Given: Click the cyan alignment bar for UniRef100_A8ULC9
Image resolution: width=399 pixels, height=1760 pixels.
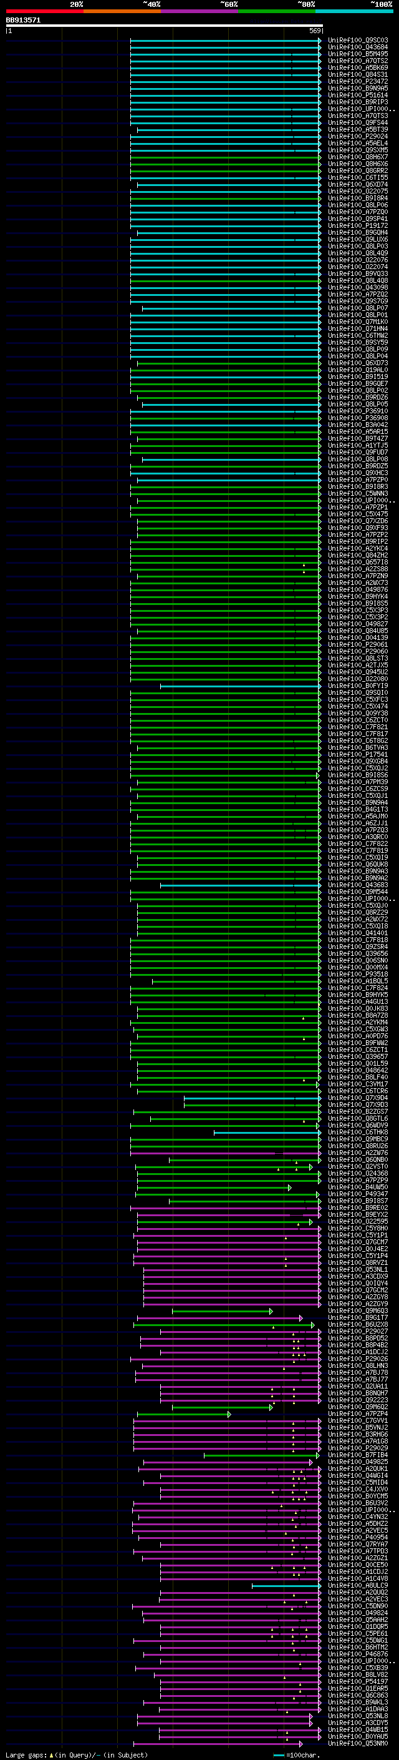Looking at the screenshot, I should 286,1585.
